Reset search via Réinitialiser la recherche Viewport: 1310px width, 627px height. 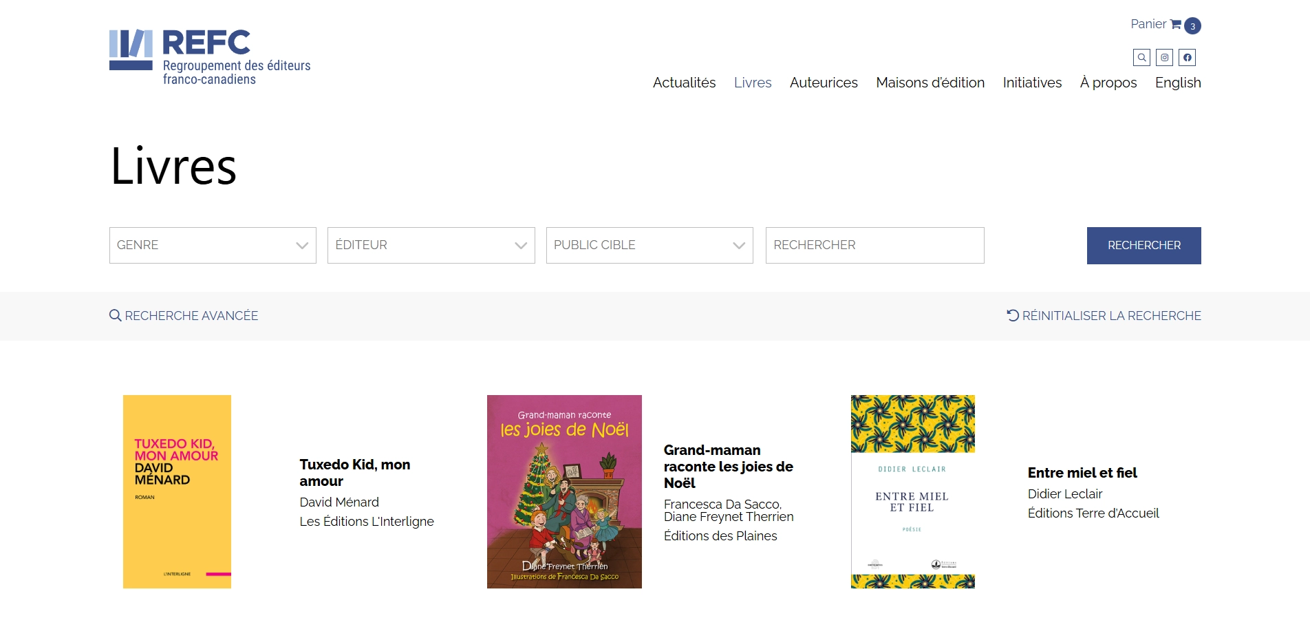[1104, 316]
